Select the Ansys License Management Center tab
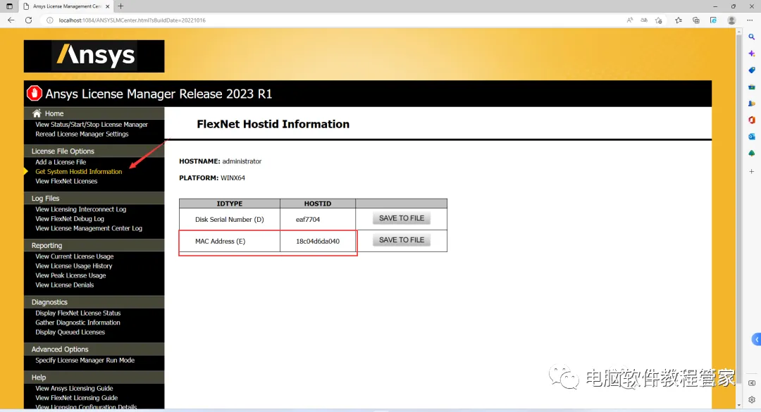The height and width of the screenshot is (412, 761). pos(66,6)
